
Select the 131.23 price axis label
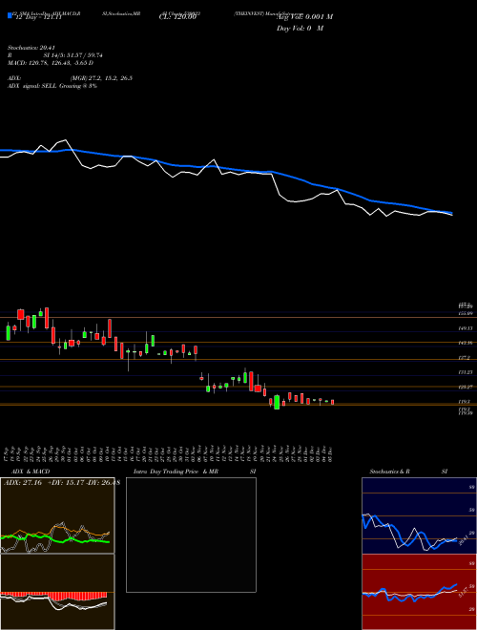tap(466, 372)
